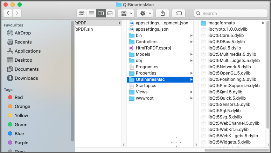The width and height of the screenshot is (271, 154).
Task: Expand the Models folder arrow
Action: coord(191,54)
